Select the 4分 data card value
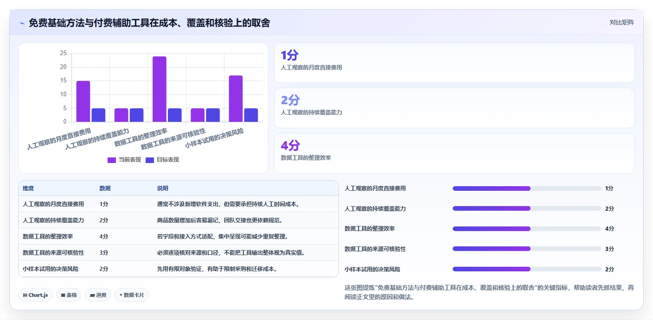The width and height of the screenshot is (653, 320). coord(290,145)
